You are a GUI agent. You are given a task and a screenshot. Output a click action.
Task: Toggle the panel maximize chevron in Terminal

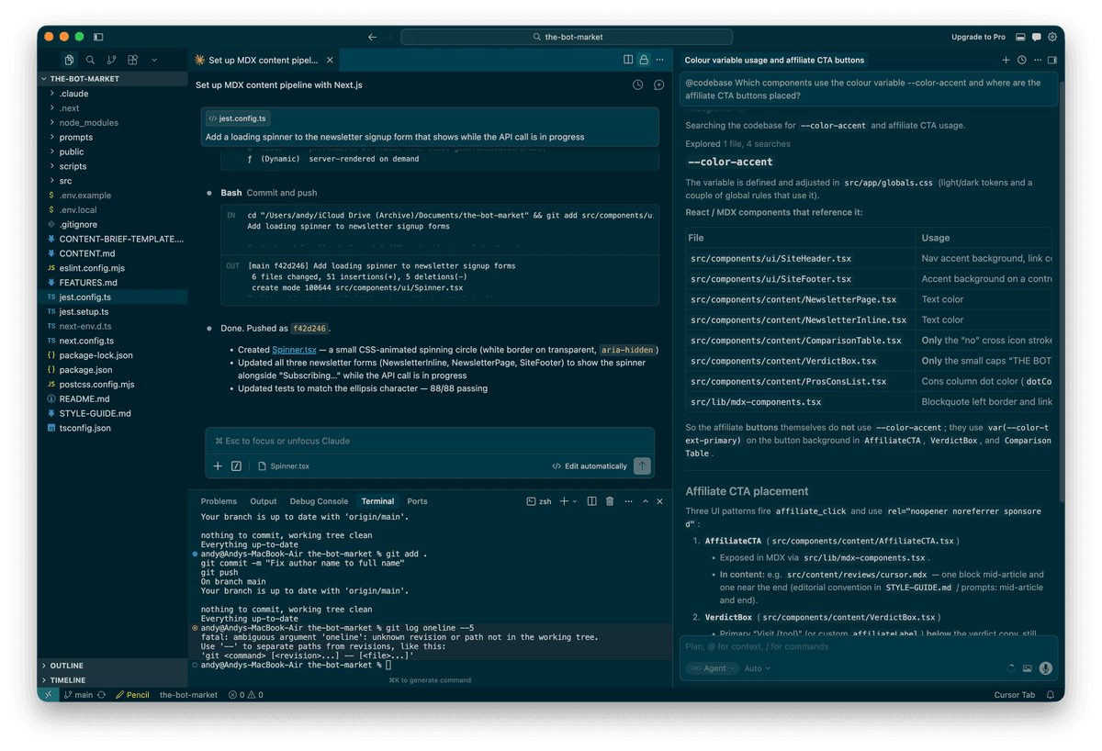(x=645, y=501)
